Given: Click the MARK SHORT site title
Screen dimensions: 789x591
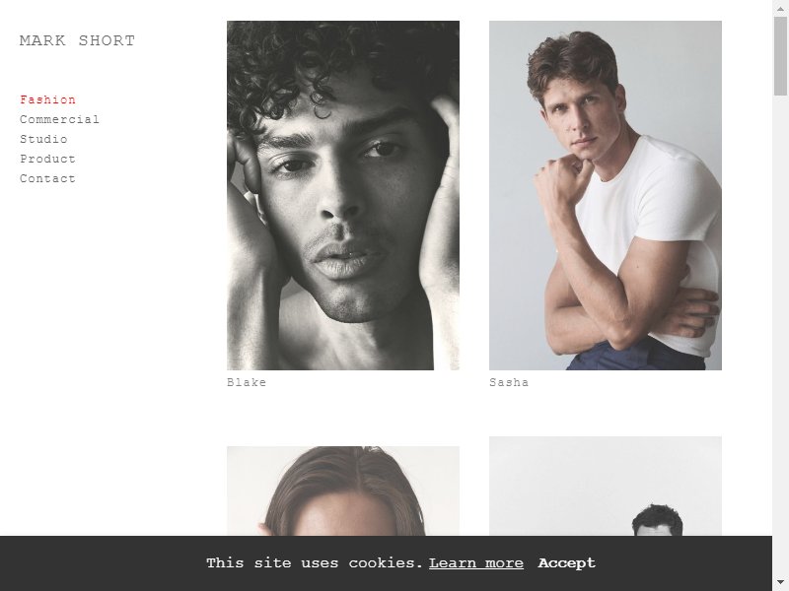Looking at the screenshot, I should click(x=77, y=40).
